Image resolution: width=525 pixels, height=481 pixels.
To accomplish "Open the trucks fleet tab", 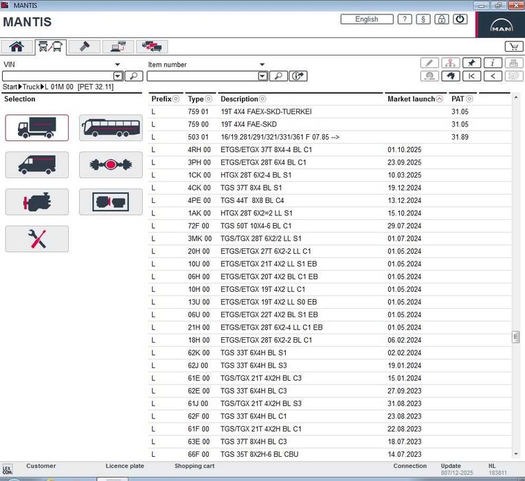I will pyautogui.click(x=152, y=46).
